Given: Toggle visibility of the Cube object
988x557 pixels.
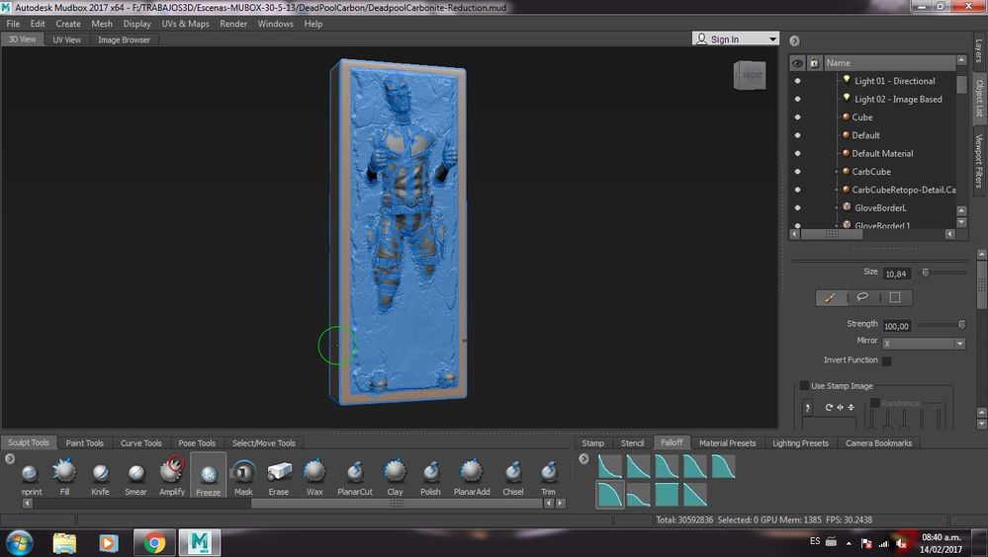Looking at the screenshot, I should click(x=798, y=118).
